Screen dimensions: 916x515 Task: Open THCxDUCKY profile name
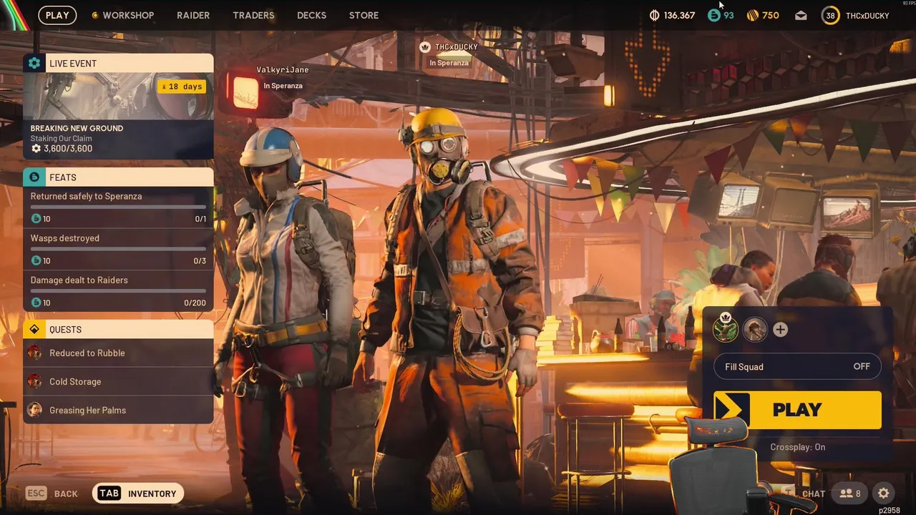click(867, 16)
